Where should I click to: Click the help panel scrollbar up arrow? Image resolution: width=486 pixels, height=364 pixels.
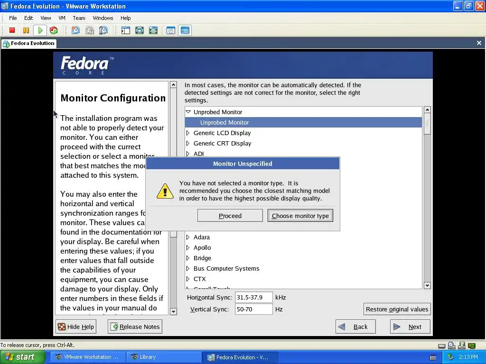pyautogui.click(x=174, y=85)
